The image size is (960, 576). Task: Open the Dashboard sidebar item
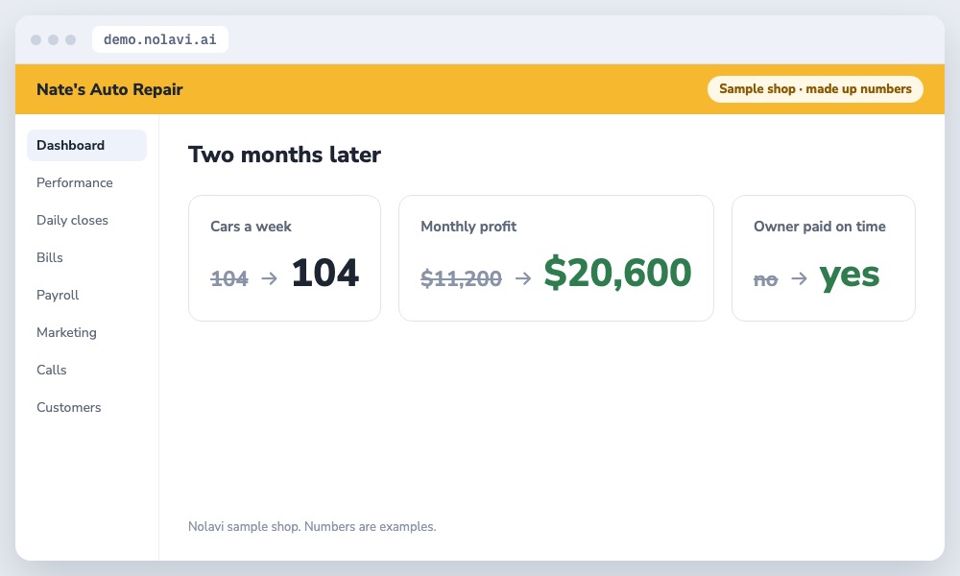coord(86,145)
